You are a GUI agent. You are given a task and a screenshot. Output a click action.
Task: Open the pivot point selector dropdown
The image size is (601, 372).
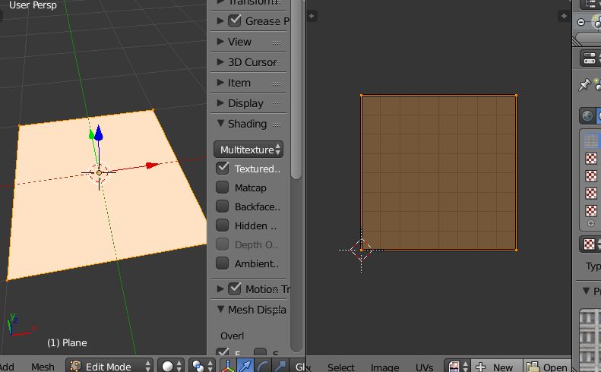coord(202,366)
